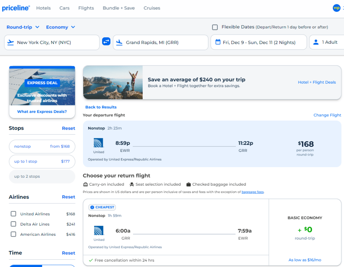Select the up to 2 stops filter
The width and height of the screenshot is (344, 267).
point(42,176)
